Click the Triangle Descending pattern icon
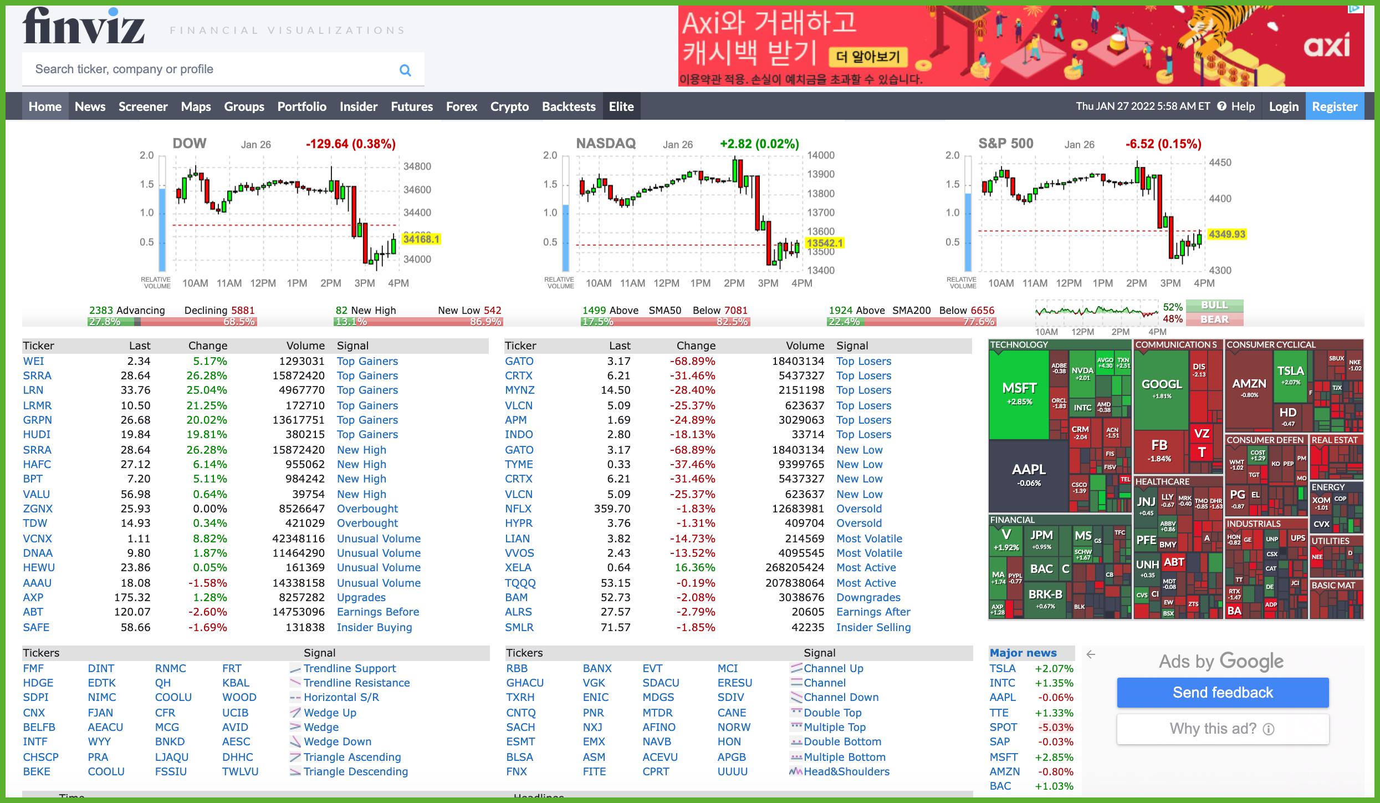 click(x=295, y=771)
